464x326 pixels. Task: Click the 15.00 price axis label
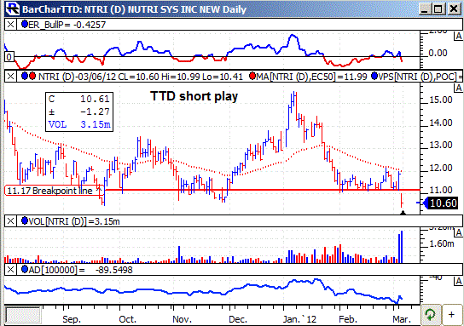pos(441,100)
